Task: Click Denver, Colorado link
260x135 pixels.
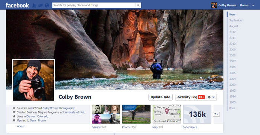Action: [x=37, y=116]
